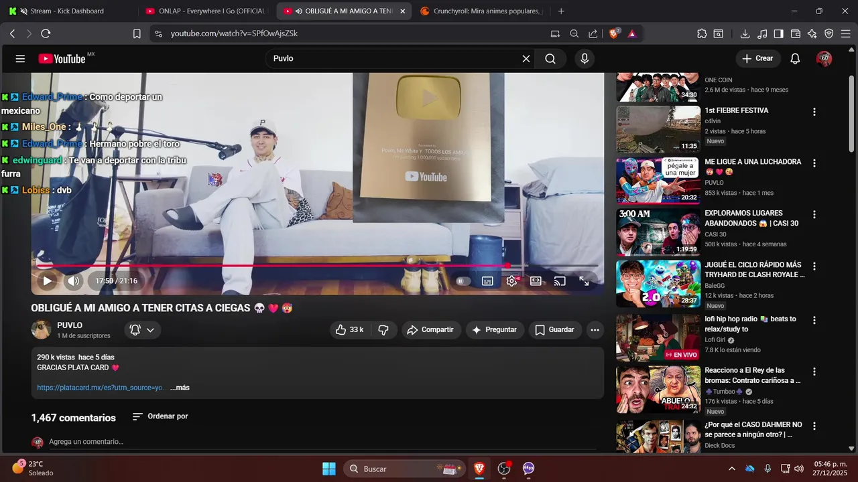858x482 pixels.
Task: Bookmark this page
Action: pos(137,33)
